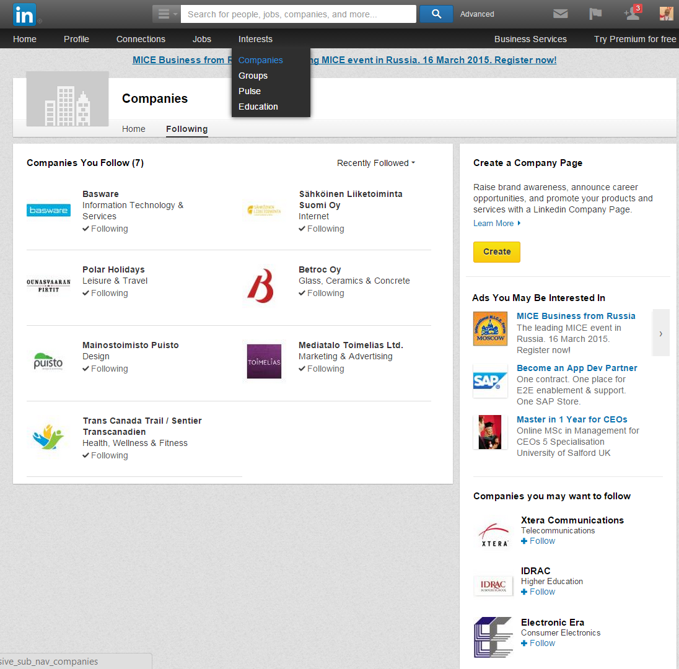Open MICE Business from Russia sidebar ad
Screen dimensions: 679x669
576,316
